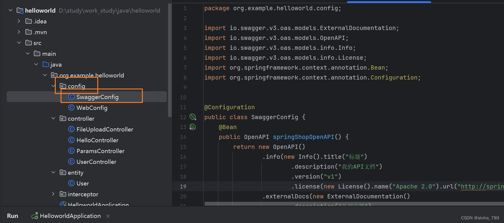Switch to the HelloworldApplication run tab

pyautogui.click(x=70, y=216)
